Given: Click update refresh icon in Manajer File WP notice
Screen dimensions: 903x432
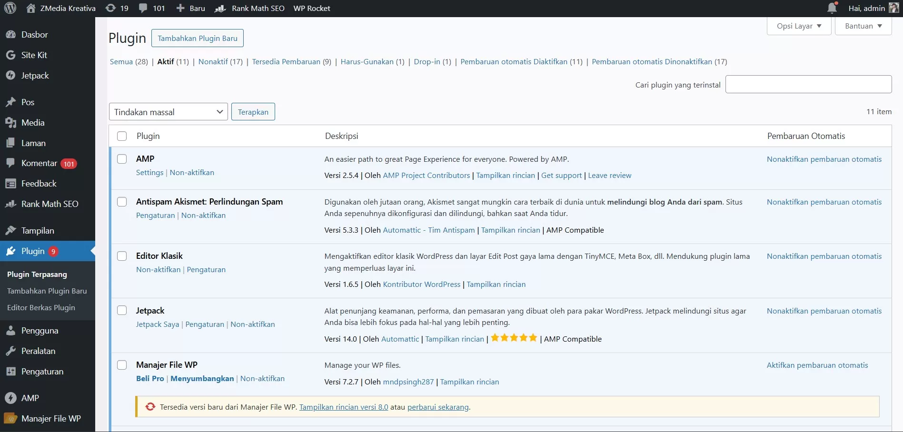Looking at the screenshot, I should click(x=150, y=407).
